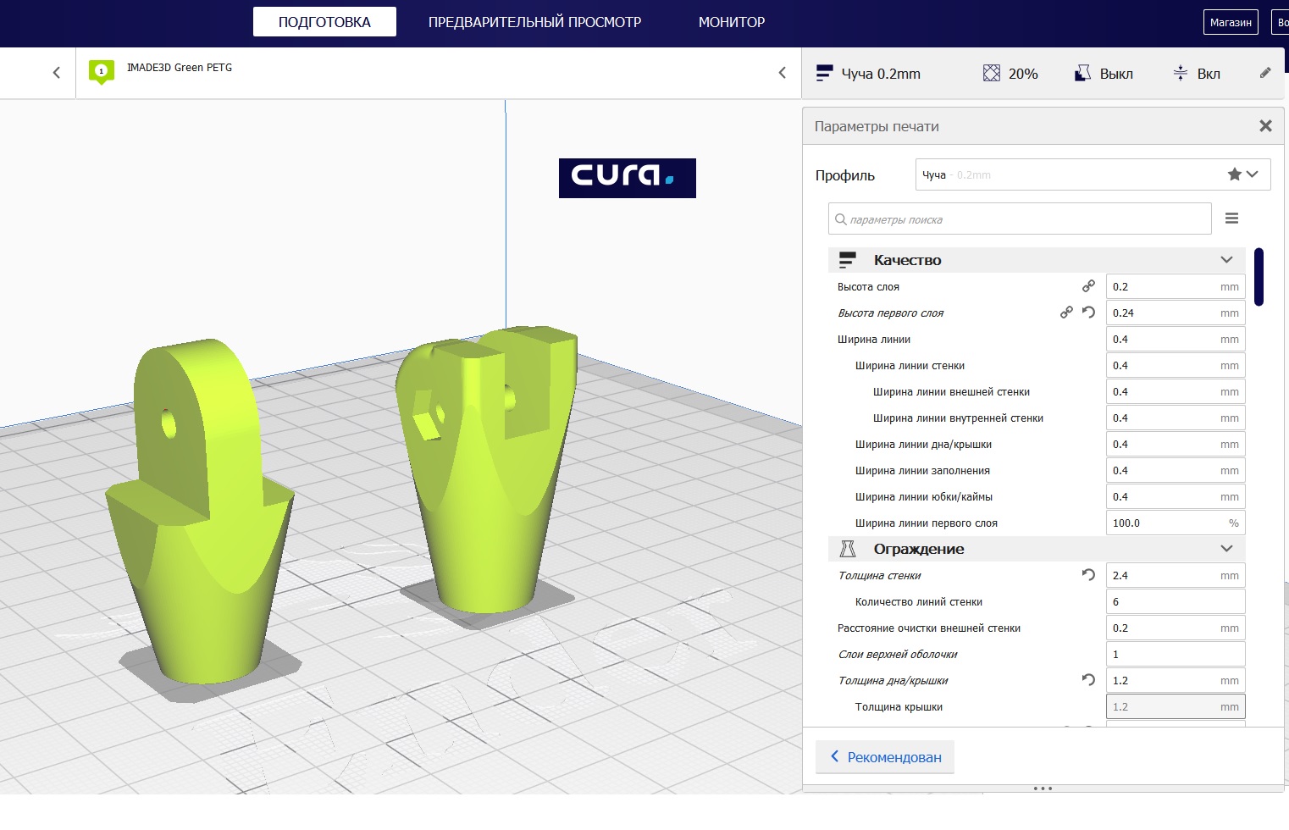Collapse the Ограждение section
The width and height of the screenshot is (1289, 830).
pyautogui.click(x=1225, y=549)
